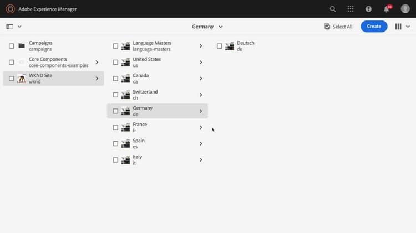
Task: Check the Language Masters checkbox
Action: (x=115, y=46)
